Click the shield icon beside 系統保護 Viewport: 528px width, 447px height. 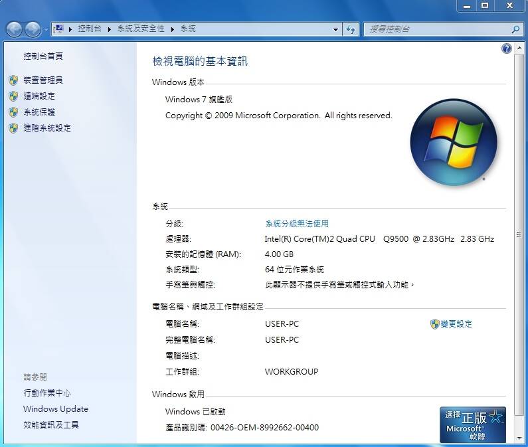13,112
